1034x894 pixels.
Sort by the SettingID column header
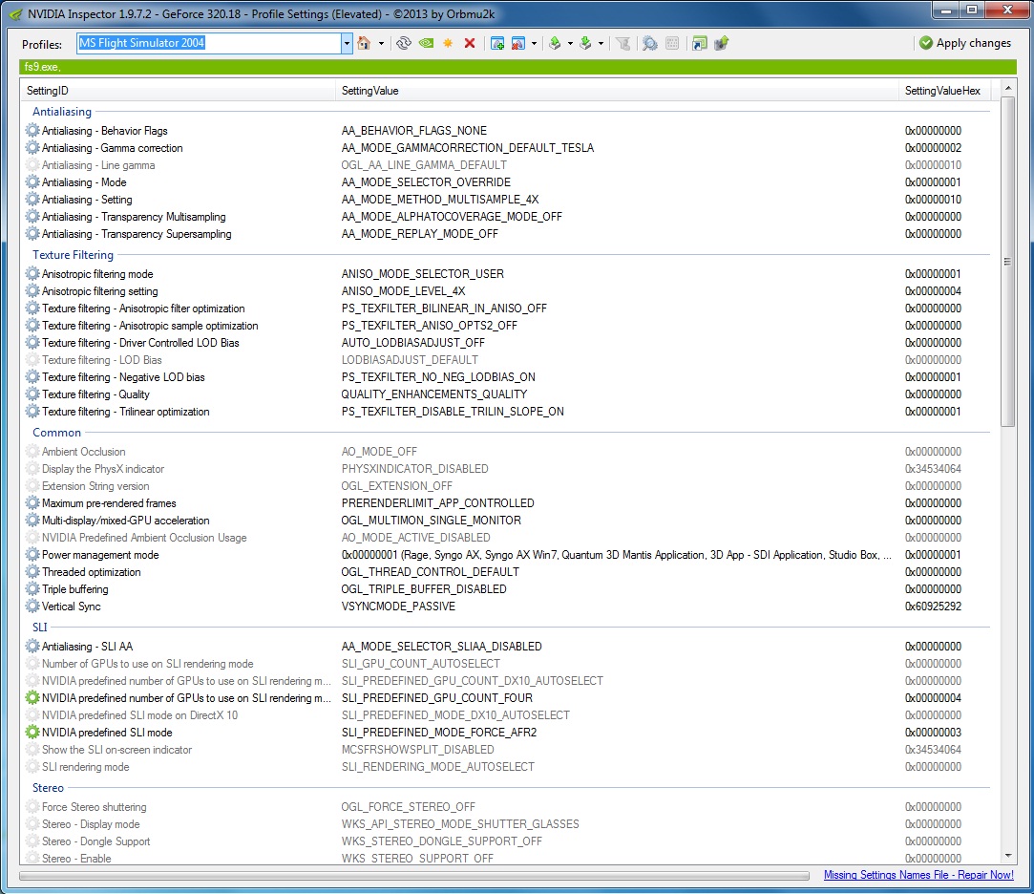coord(178,91)
